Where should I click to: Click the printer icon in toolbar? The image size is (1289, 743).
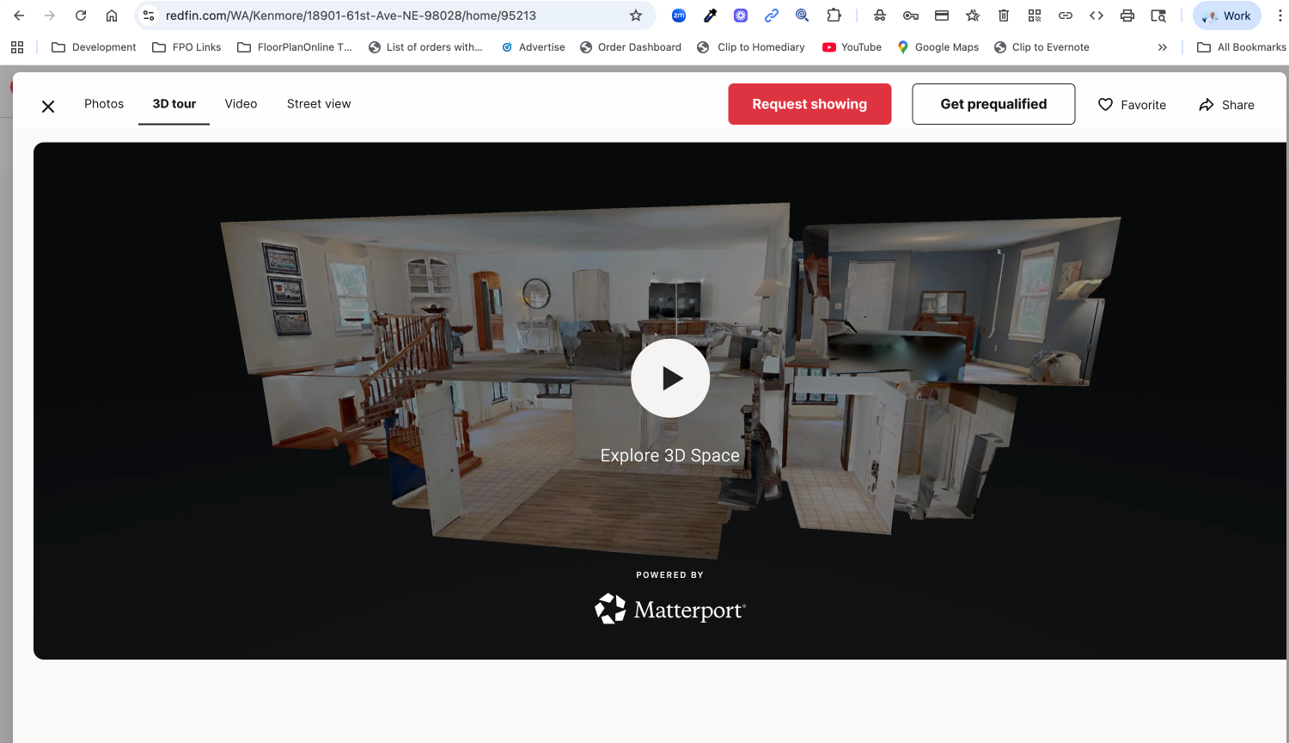click(1127, 15)
